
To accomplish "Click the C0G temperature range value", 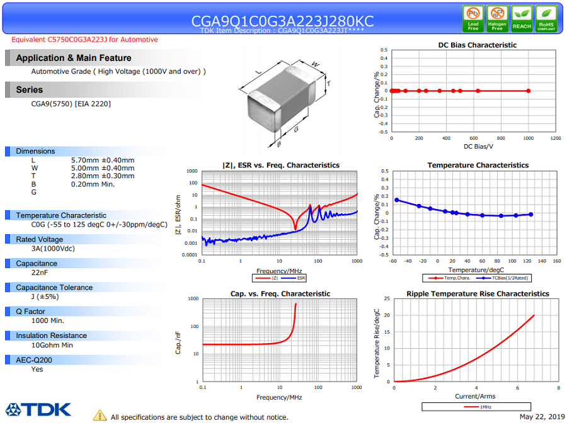I will coord(100,225).
